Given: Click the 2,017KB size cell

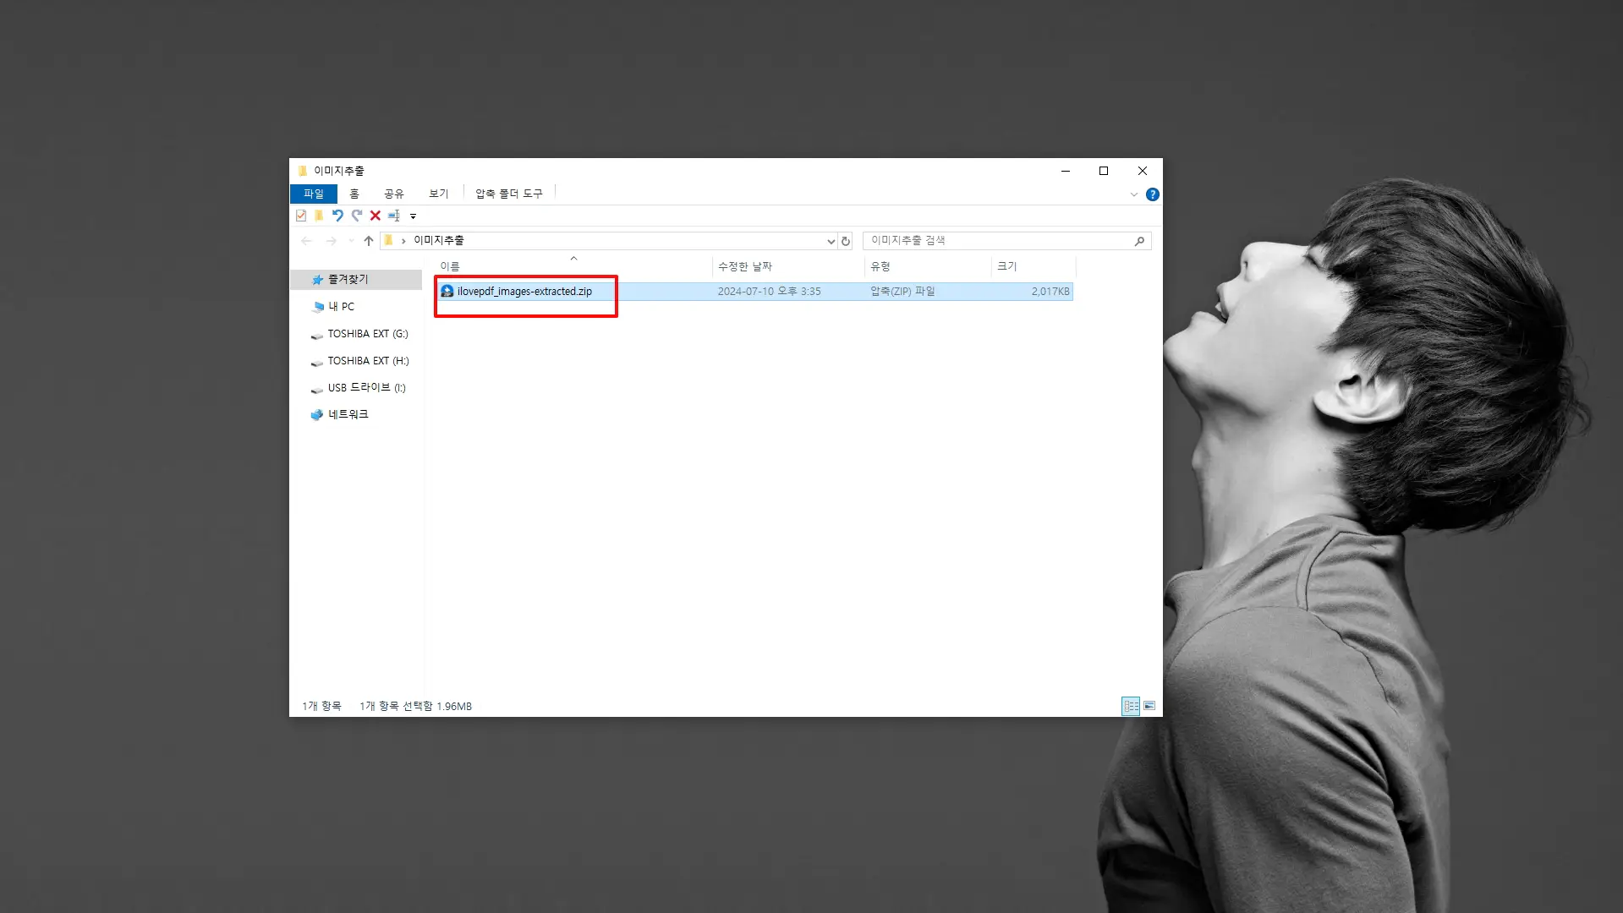Looking at the screenshot, I should click(1050, 292).
